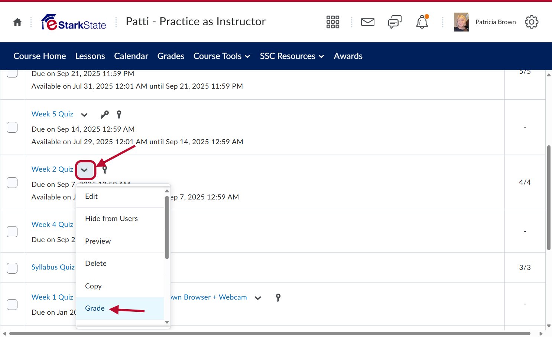This screenshot has width=552, height=337.
Task: Open the notifications bell icon
Action: (422, 22)
